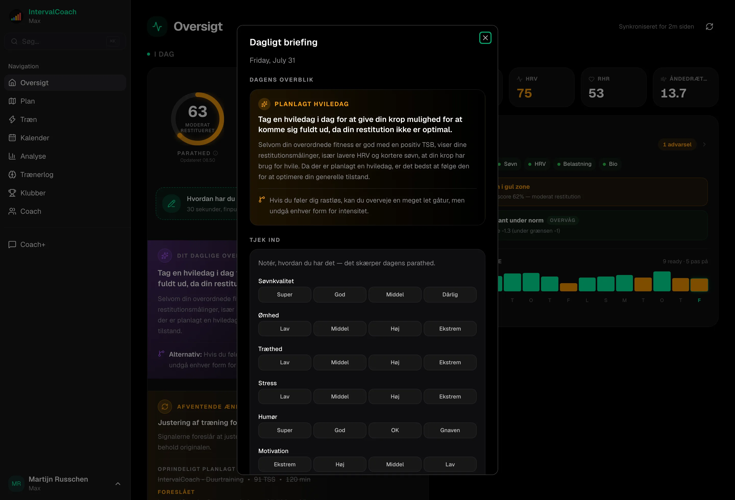Click the Åndedræt wind icon on card
The height and width of the screenshot is (500, 735).
664,79
